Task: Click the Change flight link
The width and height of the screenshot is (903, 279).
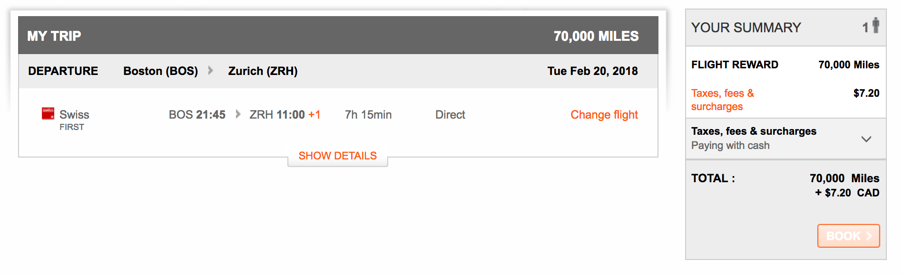Action: [x=604, y=115]
